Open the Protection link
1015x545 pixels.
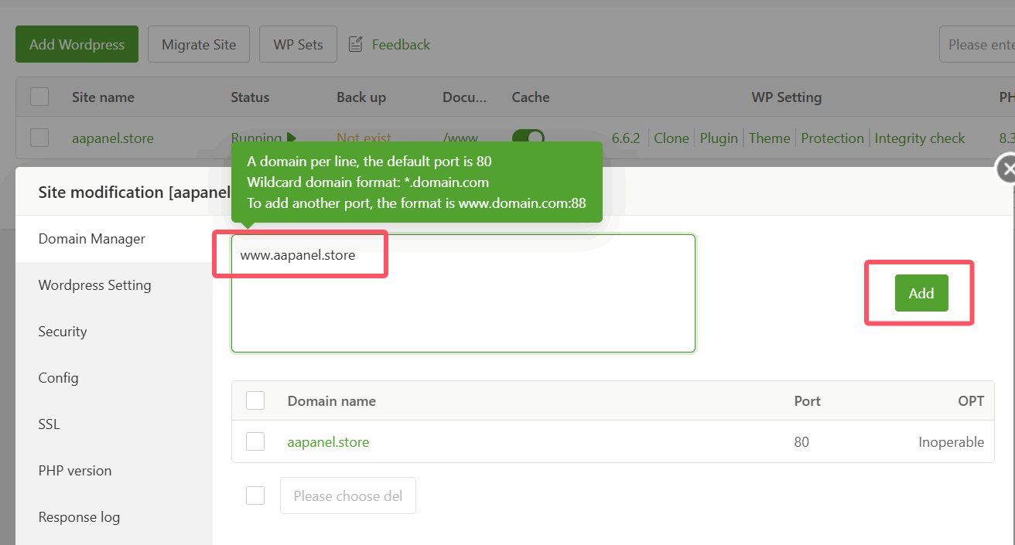click(832, 138)
